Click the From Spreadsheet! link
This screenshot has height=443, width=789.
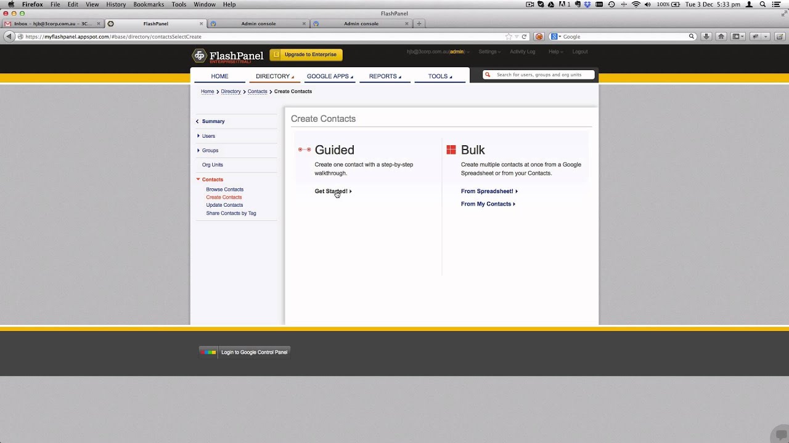click(489, 191)
